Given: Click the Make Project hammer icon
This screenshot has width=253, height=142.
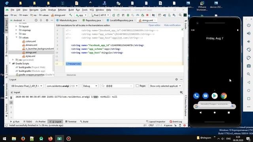Looking at the screenshot, I should (71, 15).
